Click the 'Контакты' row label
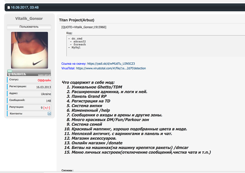 pyautogui.click(x=16, y=113)
